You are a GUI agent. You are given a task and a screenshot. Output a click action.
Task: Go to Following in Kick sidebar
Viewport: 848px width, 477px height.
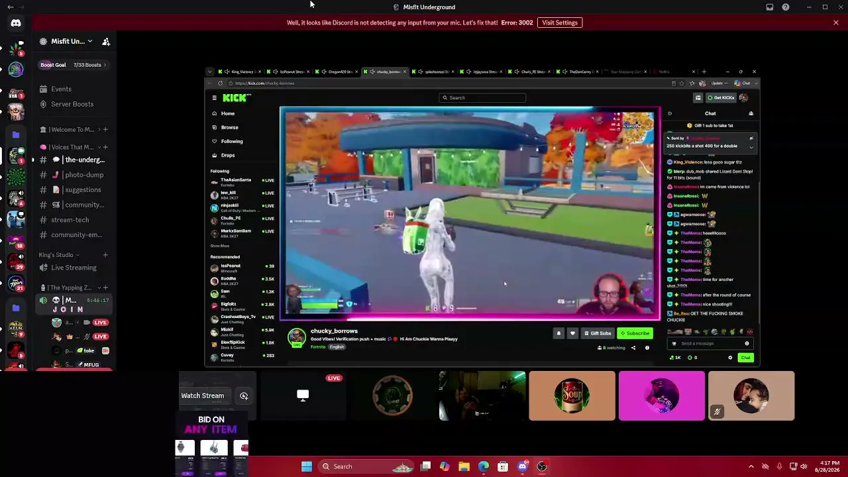tap(231, 141)
